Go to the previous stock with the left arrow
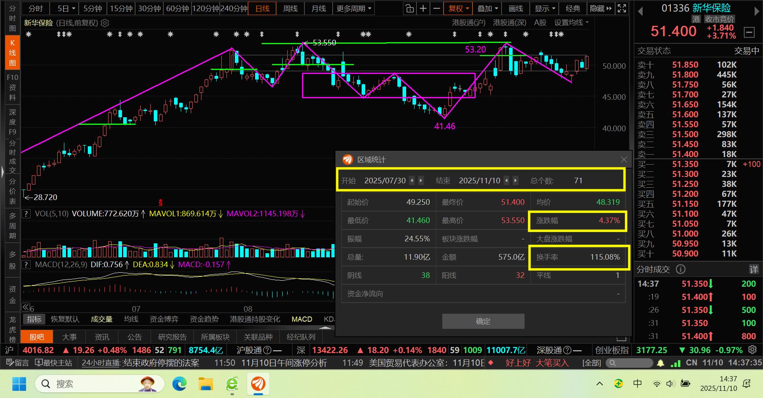This screenshot has width=763, height=398. tap(640, 11)
